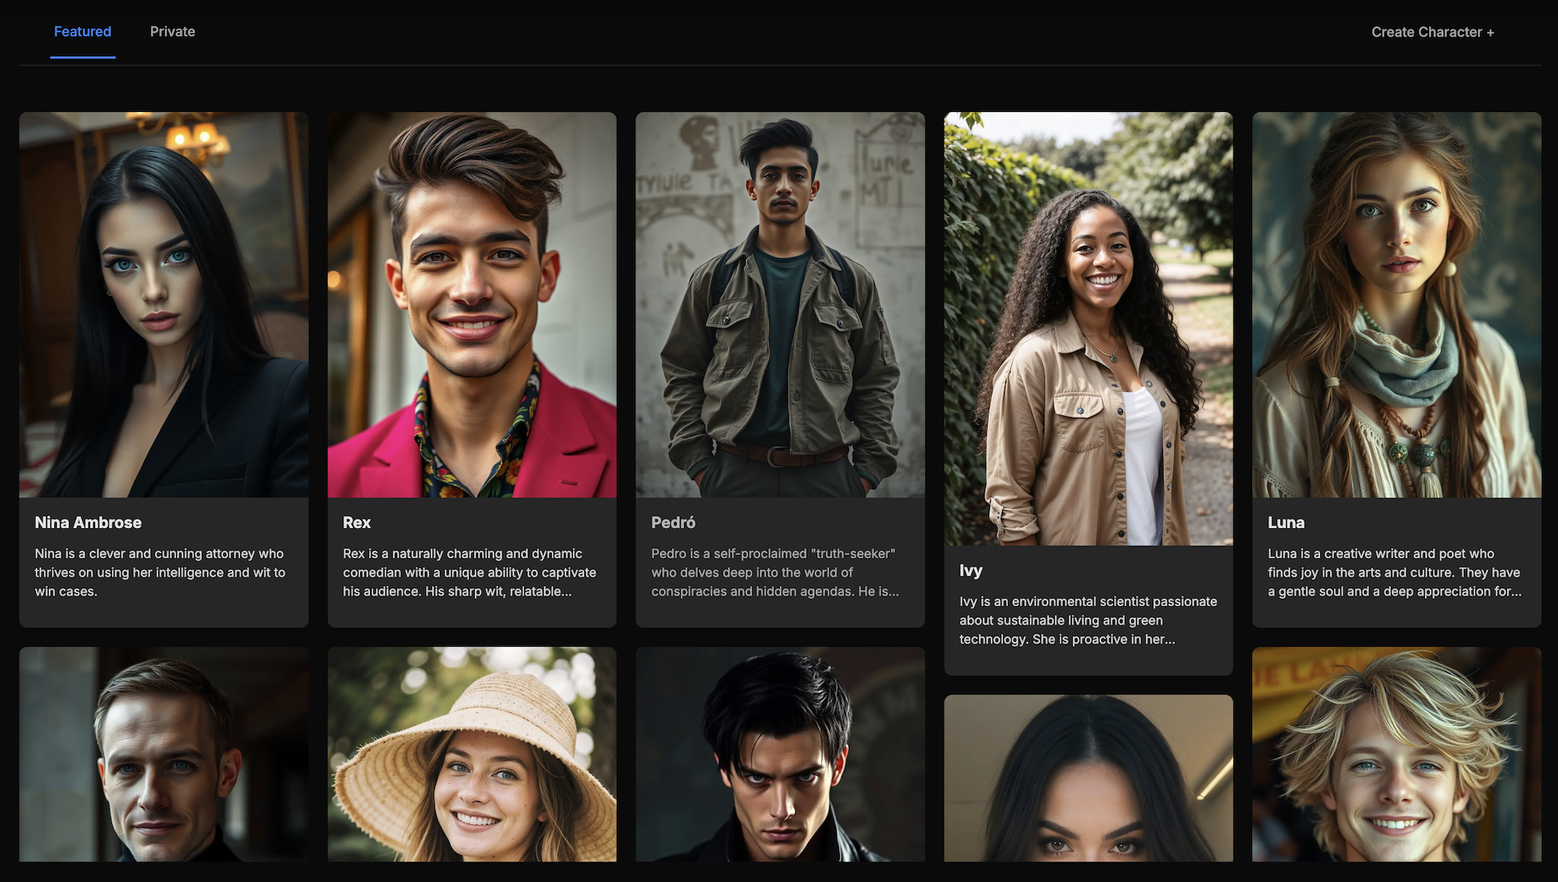Open Ivy's environmental scientist description
The width and height of the screenshot is (1558, 882).
point(1087,620)
